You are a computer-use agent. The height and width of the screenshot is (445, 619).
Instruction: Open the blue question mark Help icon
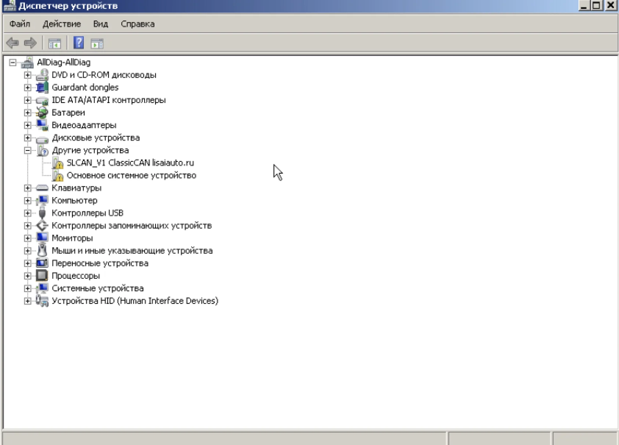pyautogui.click(x=79, y=43)
